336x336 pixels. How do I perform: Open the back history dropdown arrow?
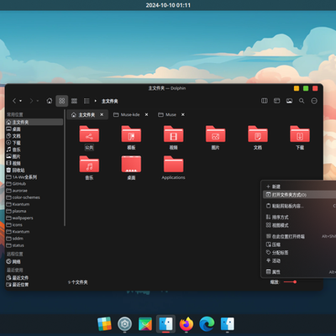pos(20,101)
